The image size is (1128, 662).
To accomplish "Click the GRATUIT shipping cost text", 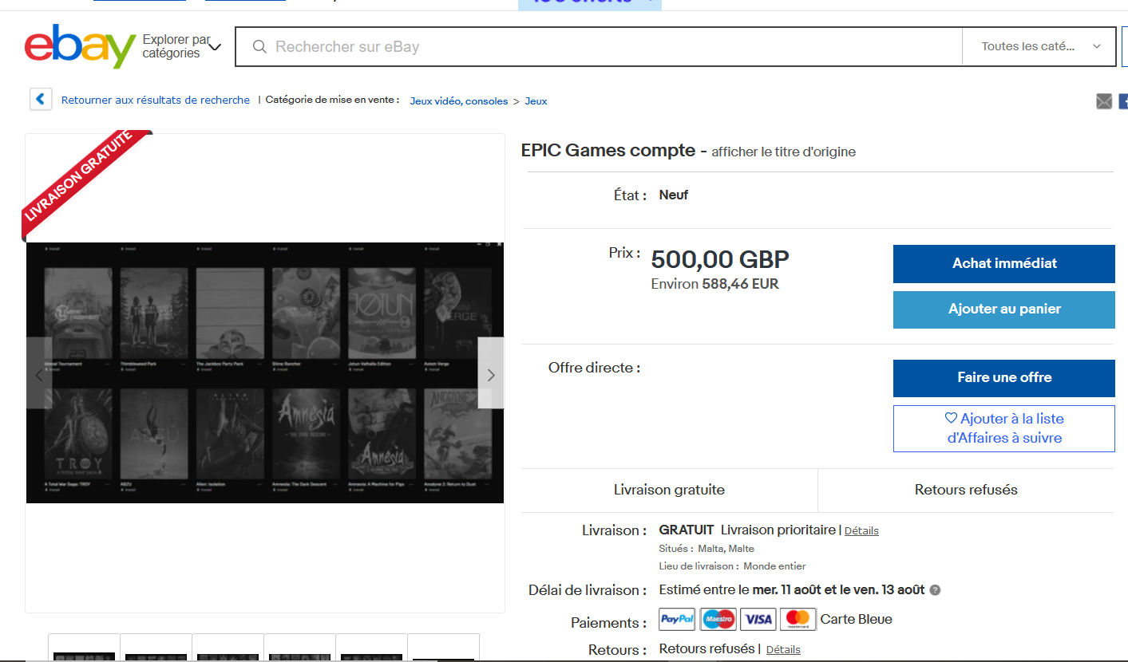I will point(687,530).
